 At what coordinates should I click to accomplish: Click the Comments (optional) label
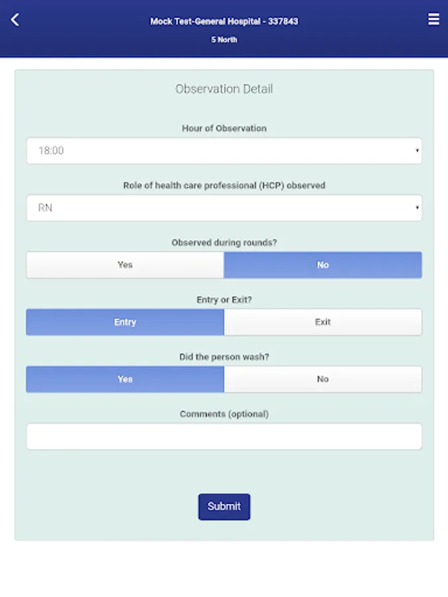[224, 414]
